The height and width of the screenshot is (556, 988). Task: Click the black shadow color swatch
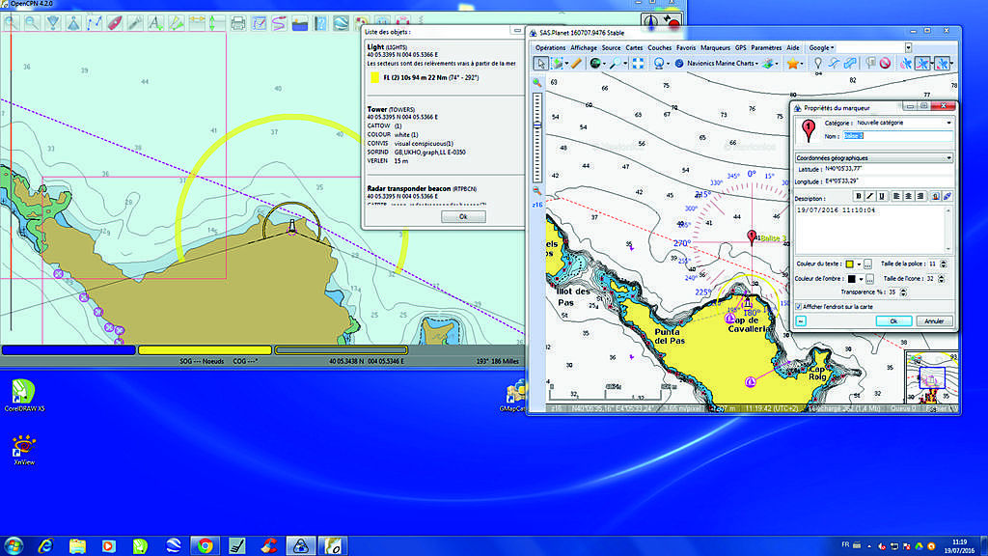tap(851, 279)
